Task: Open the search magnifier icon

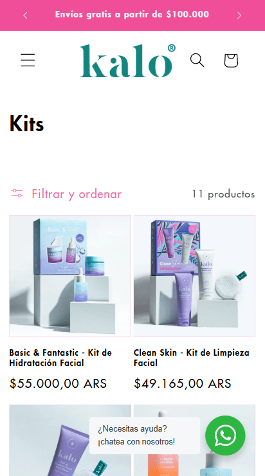Action: coord(197,60)
